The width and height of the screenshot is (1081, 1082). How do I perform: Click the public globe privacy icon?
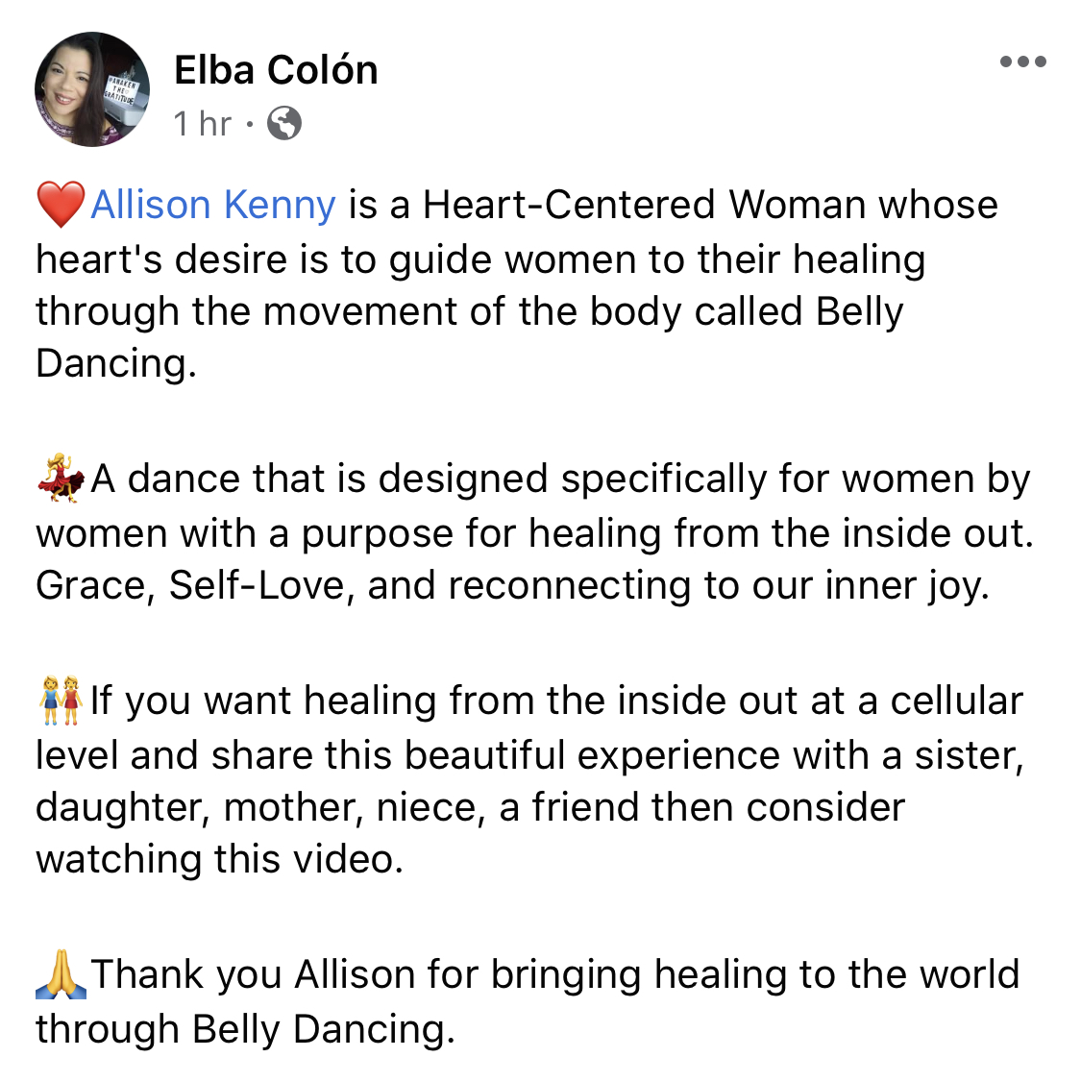[x=284, y=124]
